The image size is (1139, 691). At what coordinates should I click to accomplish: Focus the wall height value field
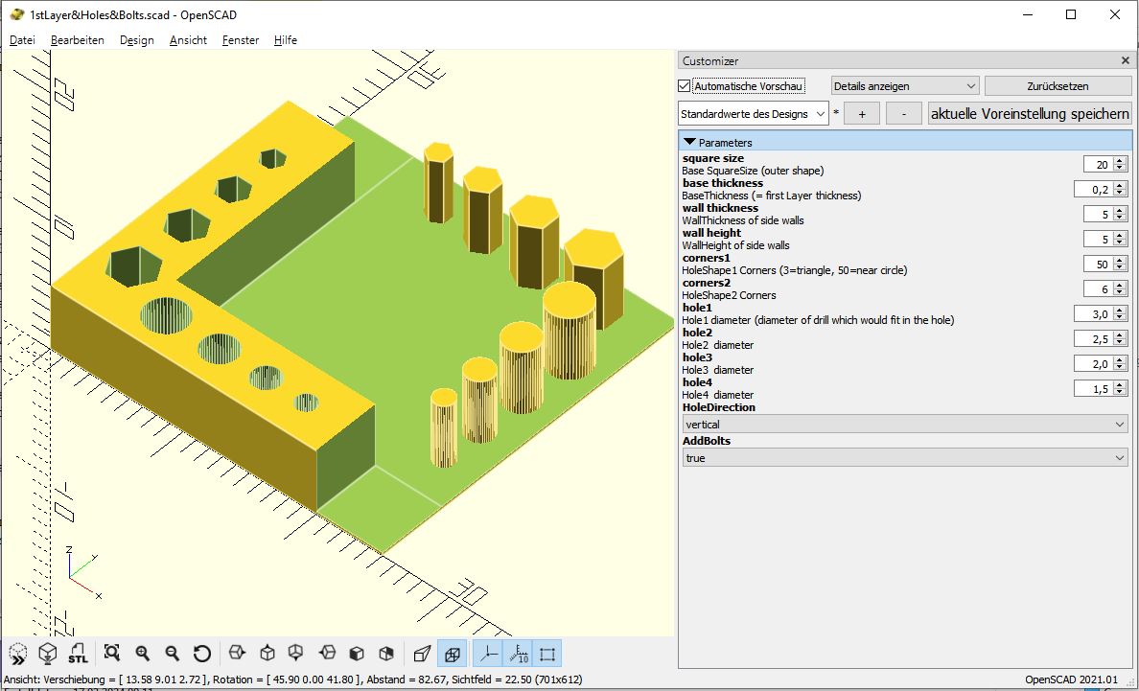tap(1098, 239)
